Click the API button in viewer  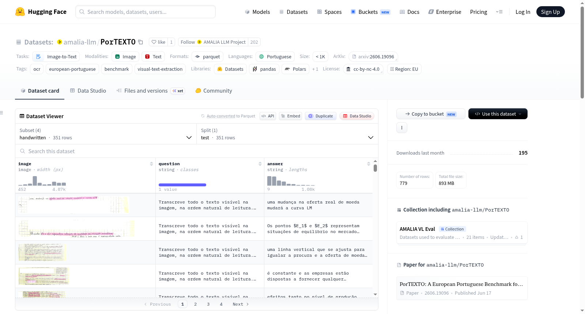point(268,116)
